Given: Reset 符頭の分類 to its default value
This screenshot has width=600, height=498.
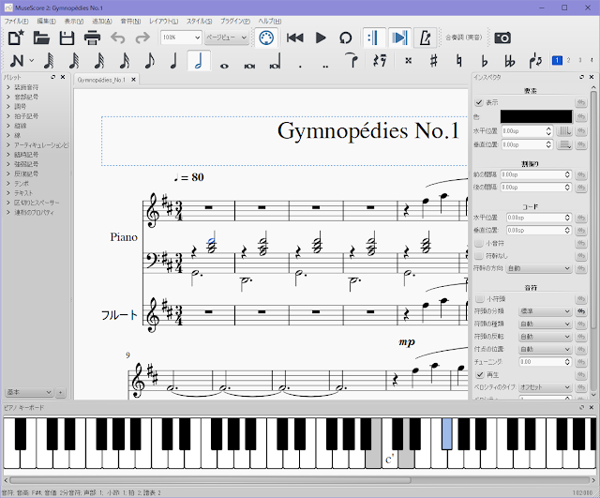Looking at the screenshot, I should [581, 311].
